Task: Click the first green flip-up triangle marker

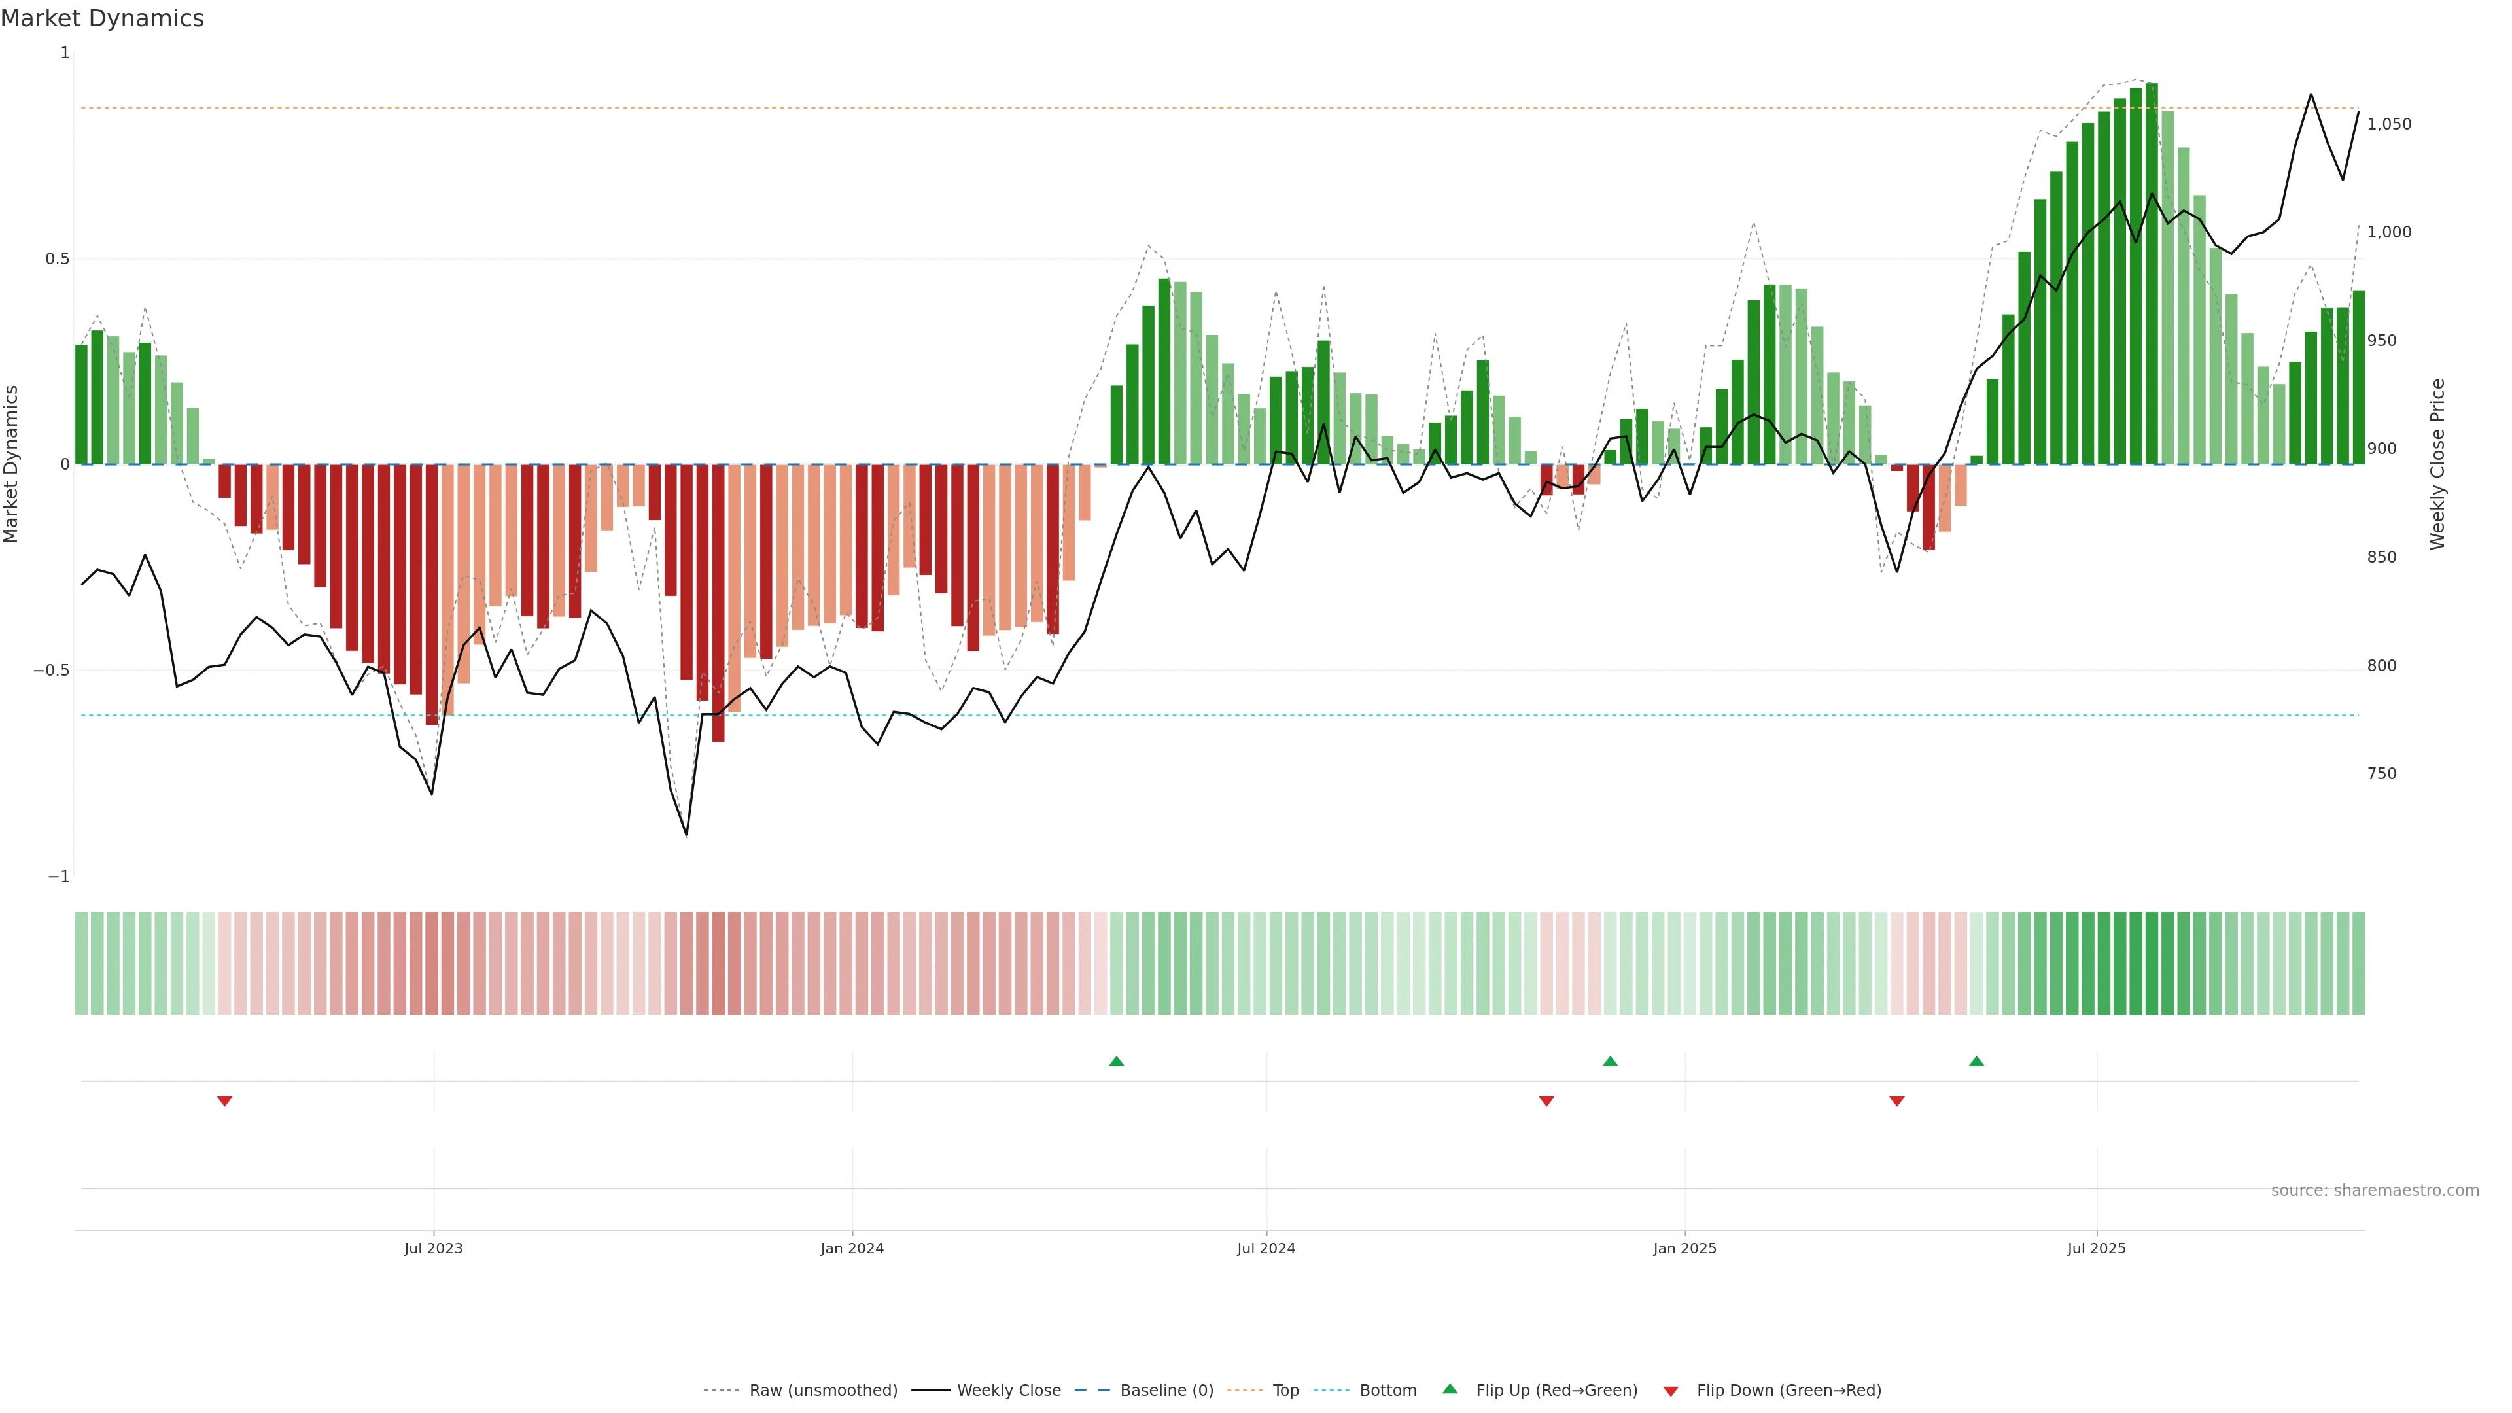Action: coord(1117,1061)
